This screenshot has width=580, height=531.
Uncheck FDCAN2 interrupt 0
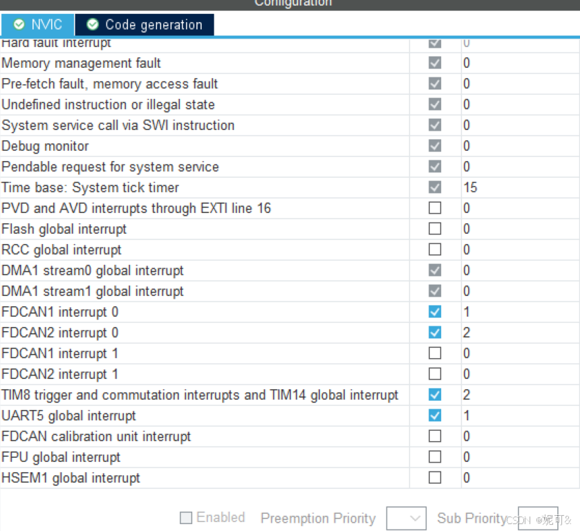[x=435, y=333]
